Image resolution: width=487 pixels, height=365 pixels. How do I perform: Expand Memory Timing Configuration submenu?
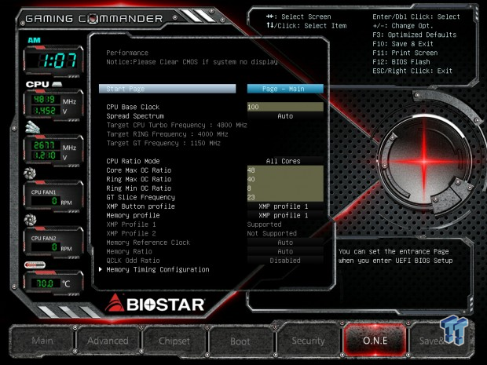[x=157, y=269]
